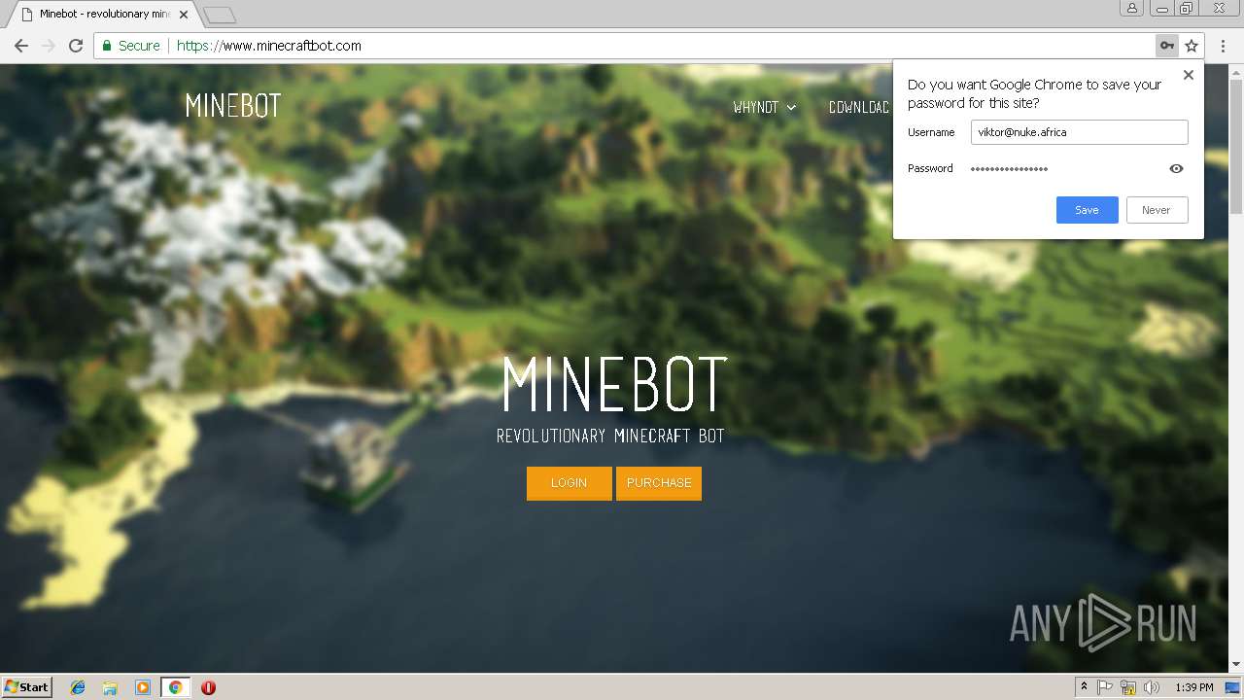
Task: Click the 1:39 PM clock
Action: (x=1193, y=687)
